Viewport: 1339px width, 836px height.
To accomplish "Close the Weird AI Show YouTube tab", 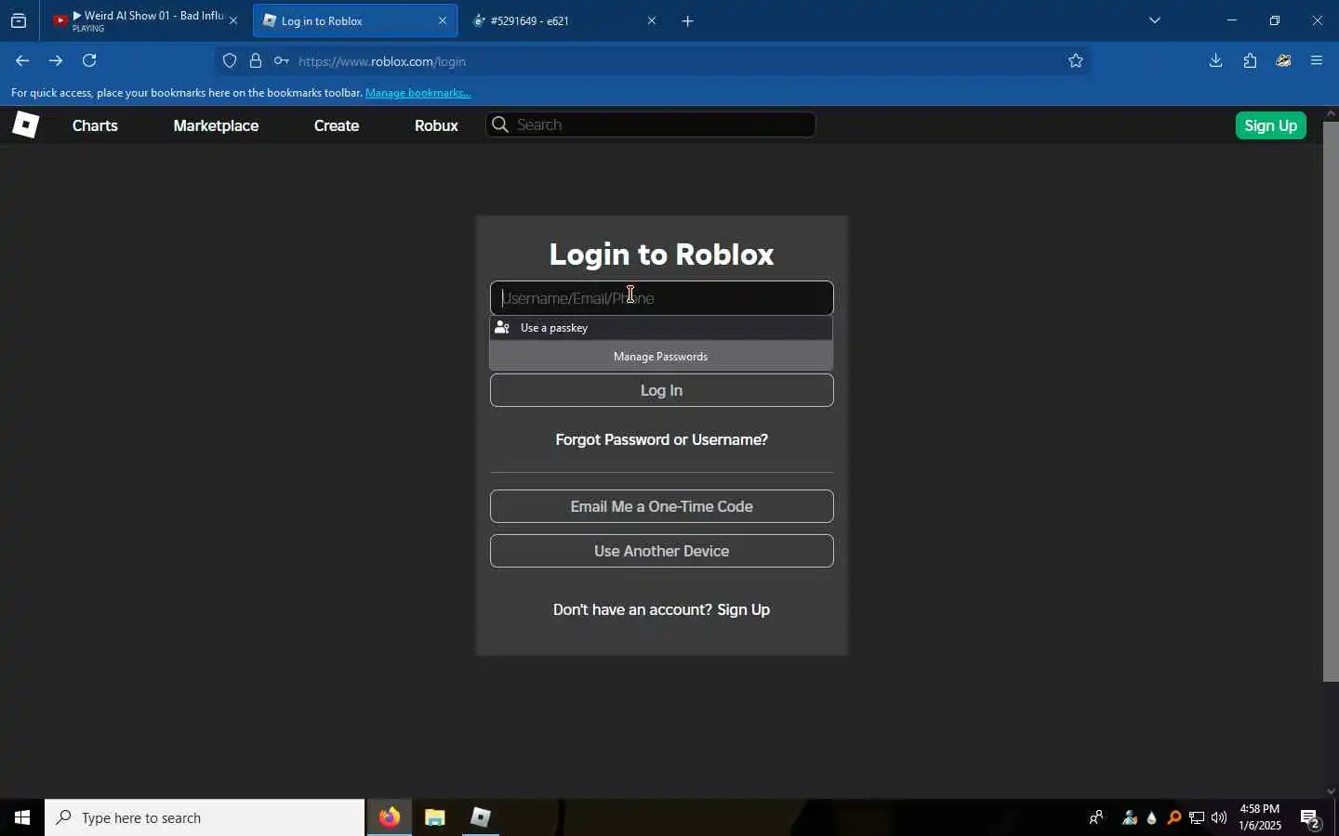I will tap(233, 20).
